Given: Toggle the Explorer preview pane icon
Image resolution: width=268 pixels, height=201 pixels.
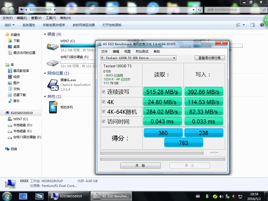Looking at the screenshot, I should [x=253, y=25].
